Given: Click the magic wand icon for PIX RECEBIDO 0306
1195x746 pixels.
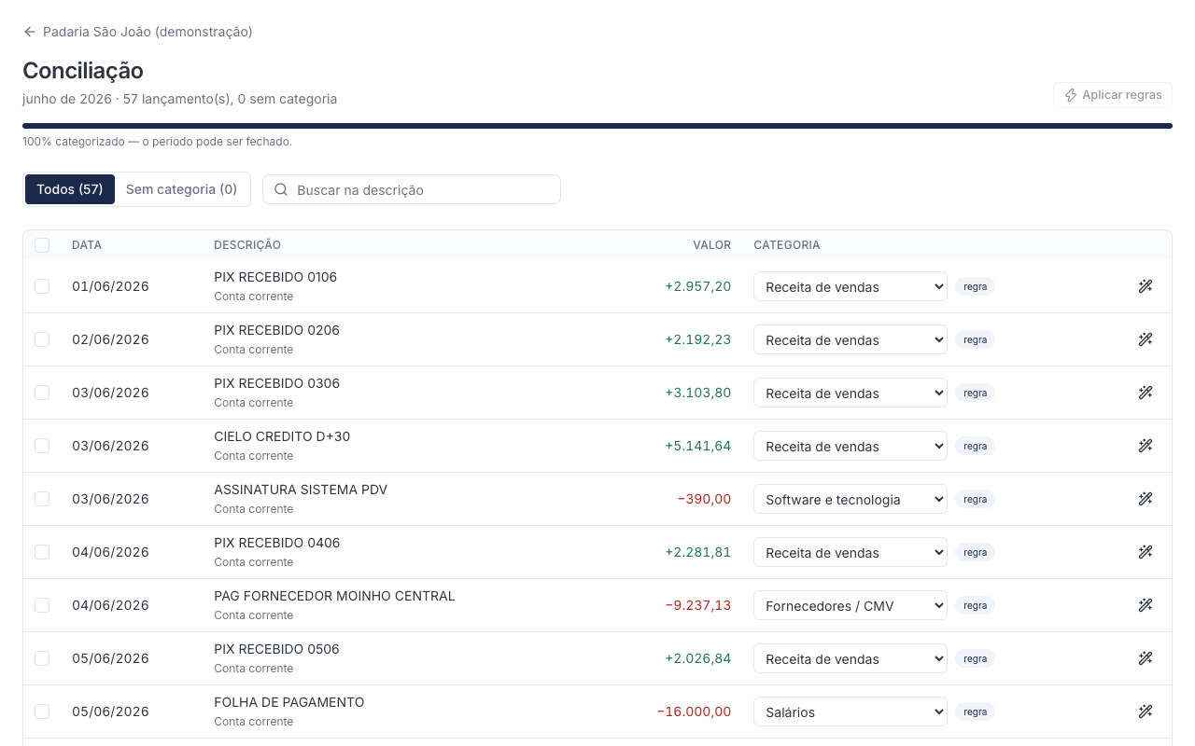Looking at the screenshot, I should coord(1146,393).
